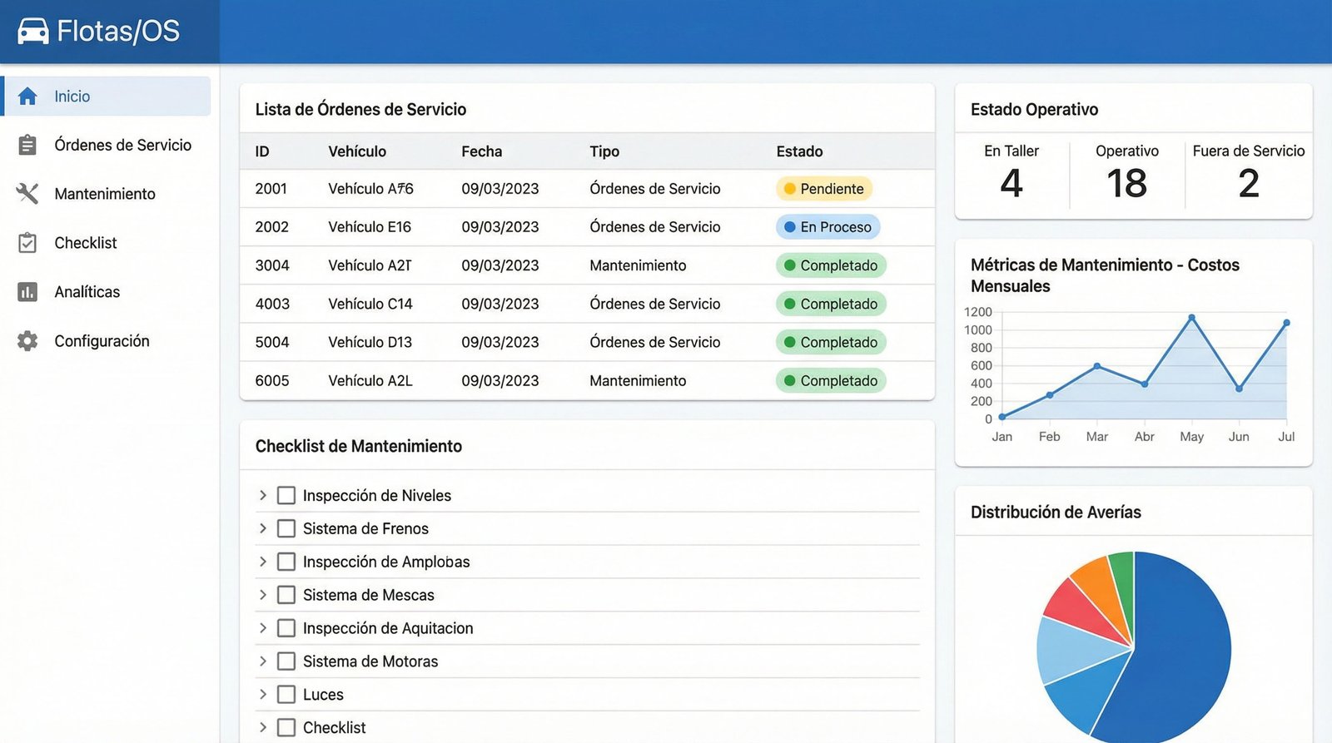Select the Checklist sidebar icon
The height and width of the screenshot is (743, 1332).
pos(27,243)
